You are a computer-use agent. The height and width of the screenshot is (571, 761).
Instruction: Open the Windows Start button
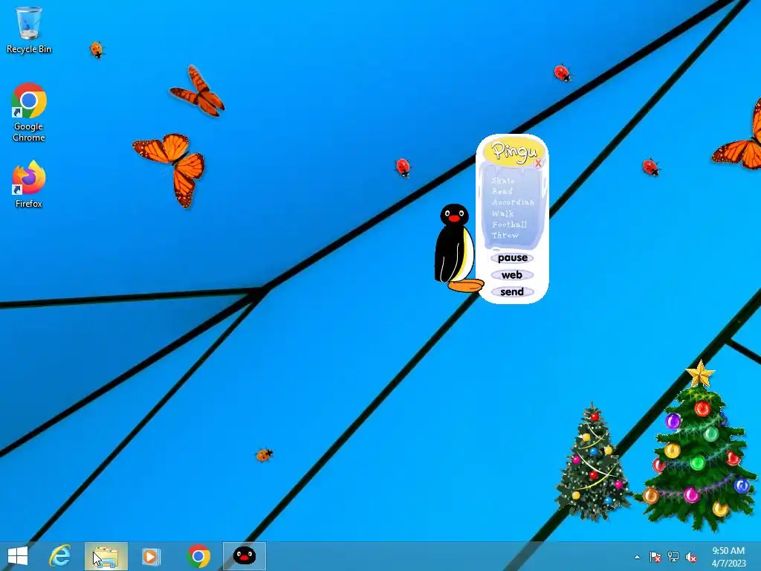coord(18,556)
